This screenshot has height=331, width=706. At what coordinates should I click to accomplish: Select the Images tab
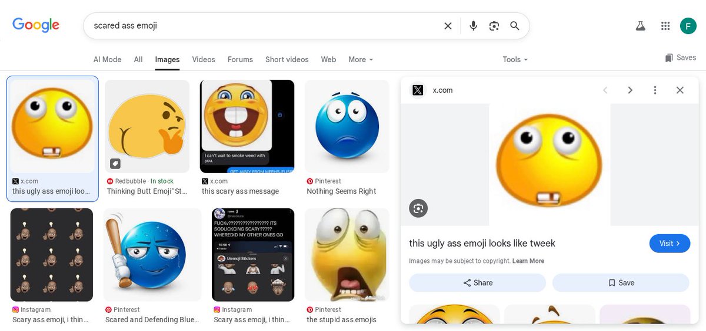click(x=167, y=59)
